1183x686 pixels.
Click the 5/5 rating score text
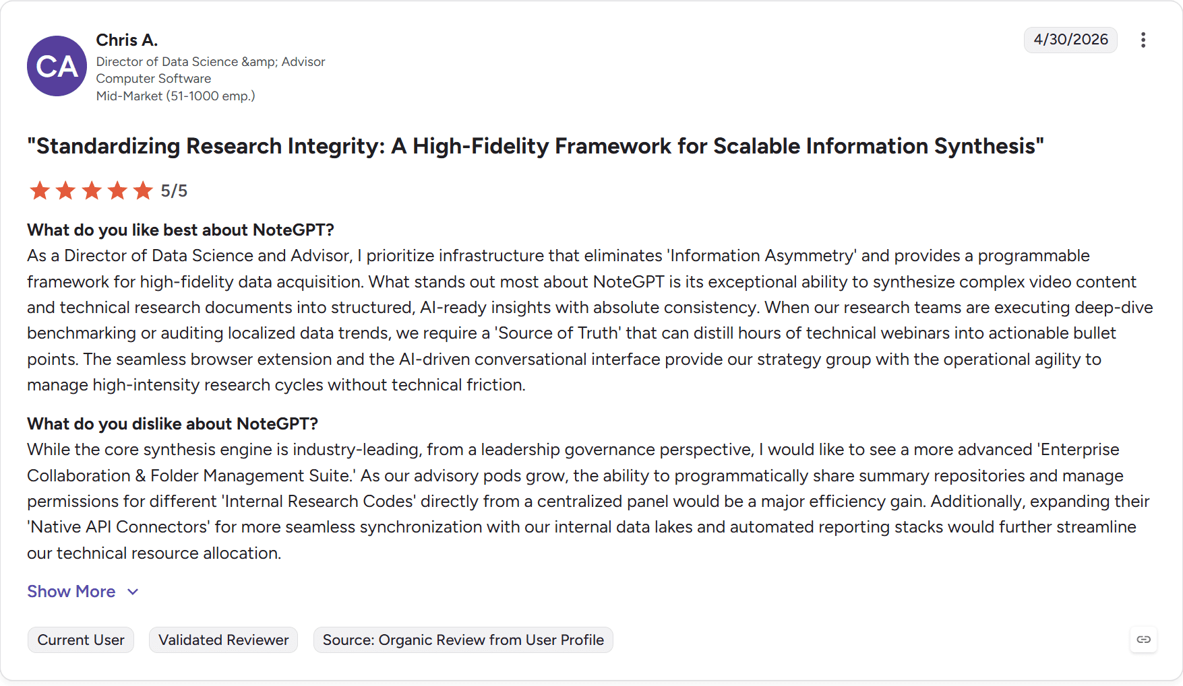pyautogui.click(x=174, y=191)
